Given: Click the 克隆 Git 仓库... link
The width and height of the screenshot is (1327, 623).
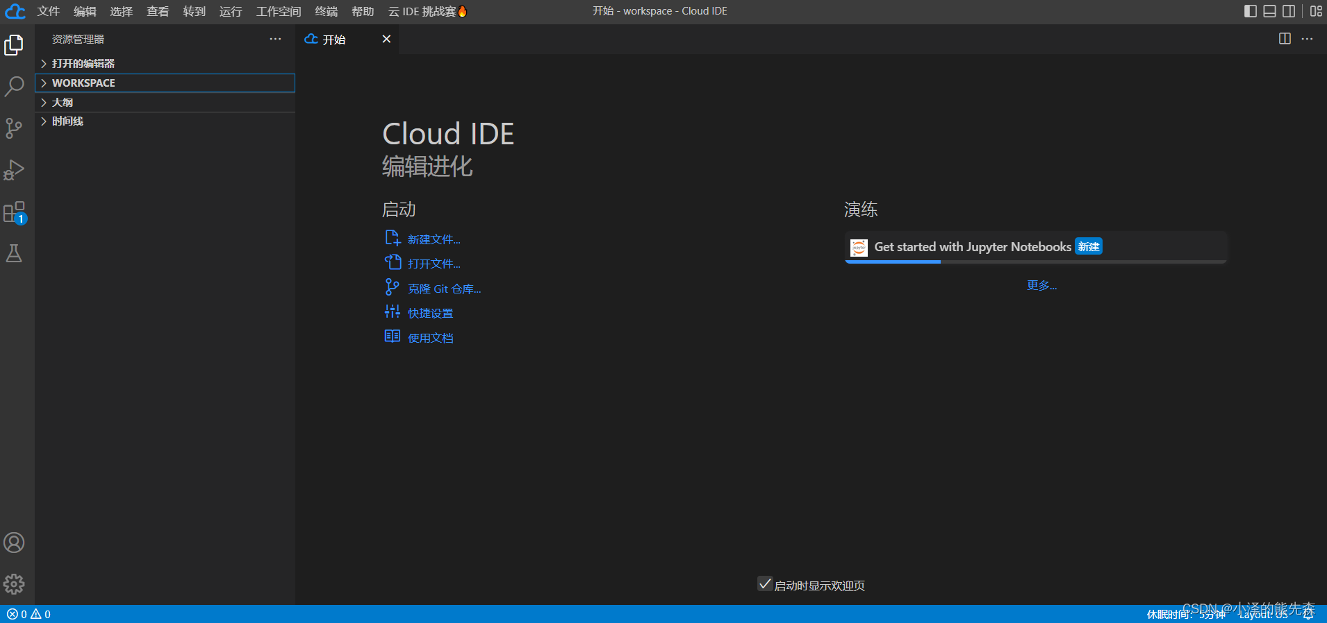Looking at the screenshot, I should coord(445,289).
